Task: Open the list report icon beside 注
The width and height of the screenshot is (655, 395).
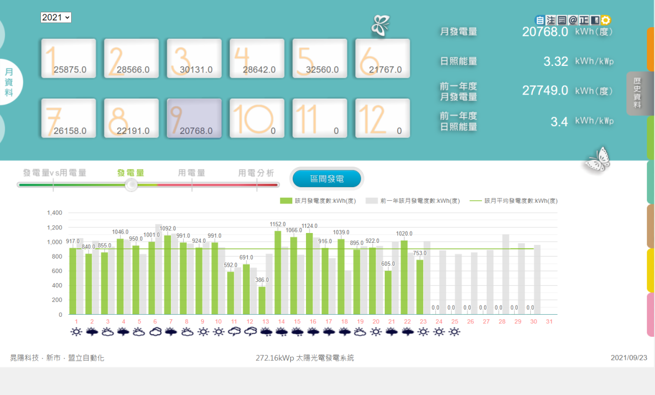Action: point(561,20)
